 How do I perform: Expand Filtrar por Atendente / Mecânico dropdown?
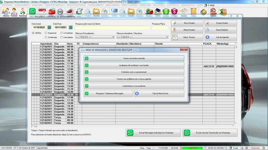point(167,37)
